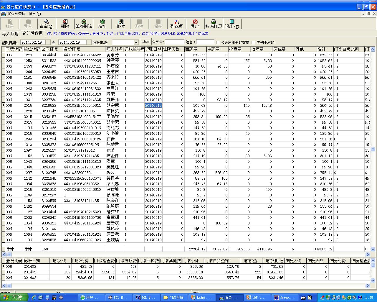
Task: Click the 特殊打印 special print icon
Action: click(x=214, y=24)
